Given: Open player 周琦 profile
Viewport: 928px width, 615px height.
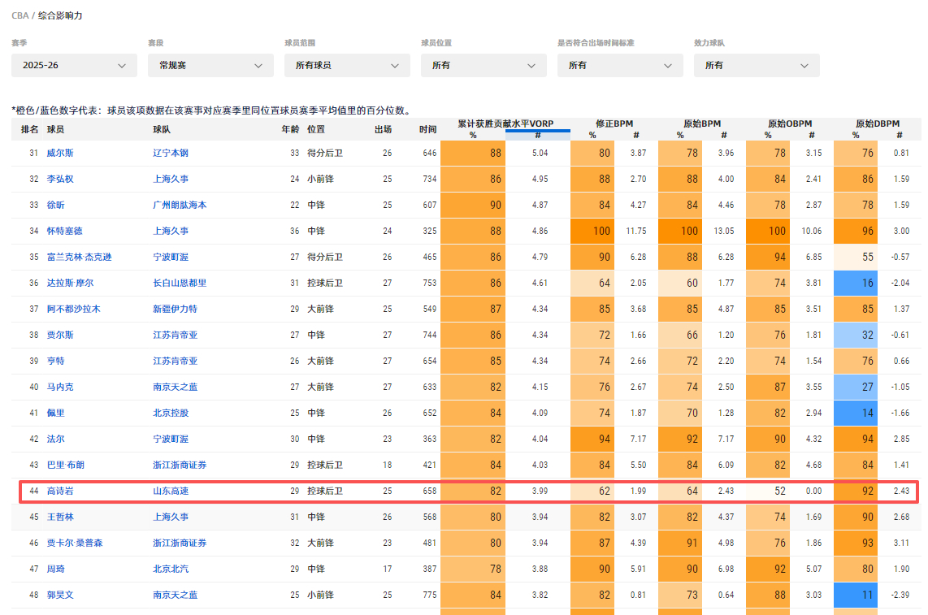Looking at the screenshot, I should [x=55, y=570].
